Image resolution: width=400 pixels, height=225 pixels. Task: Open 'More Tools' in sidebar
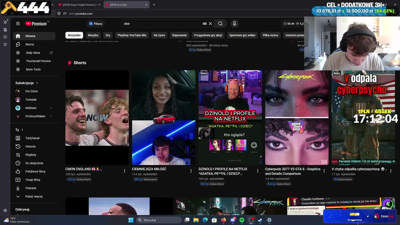pos(34,69)
